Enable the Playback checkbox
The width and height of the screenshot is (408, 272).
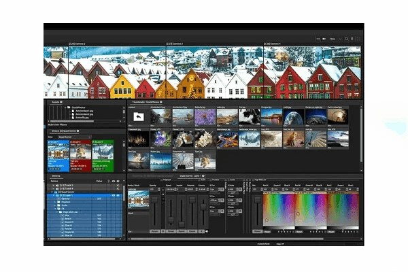pyautogui.click(x=161, y=180)
